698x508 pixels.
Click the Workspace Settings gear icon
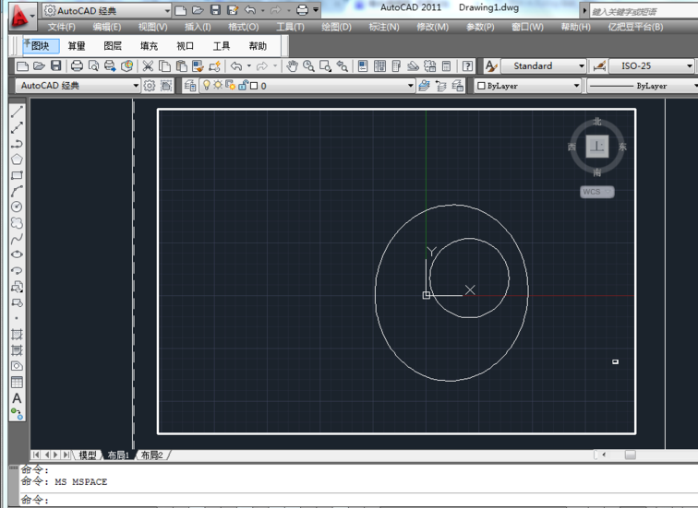point(150,86)
